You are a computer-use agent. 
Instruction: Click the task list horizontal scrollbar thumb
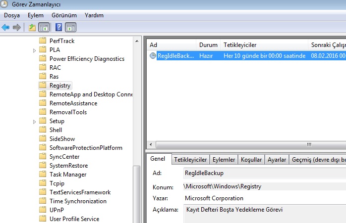tap(251, 145)
